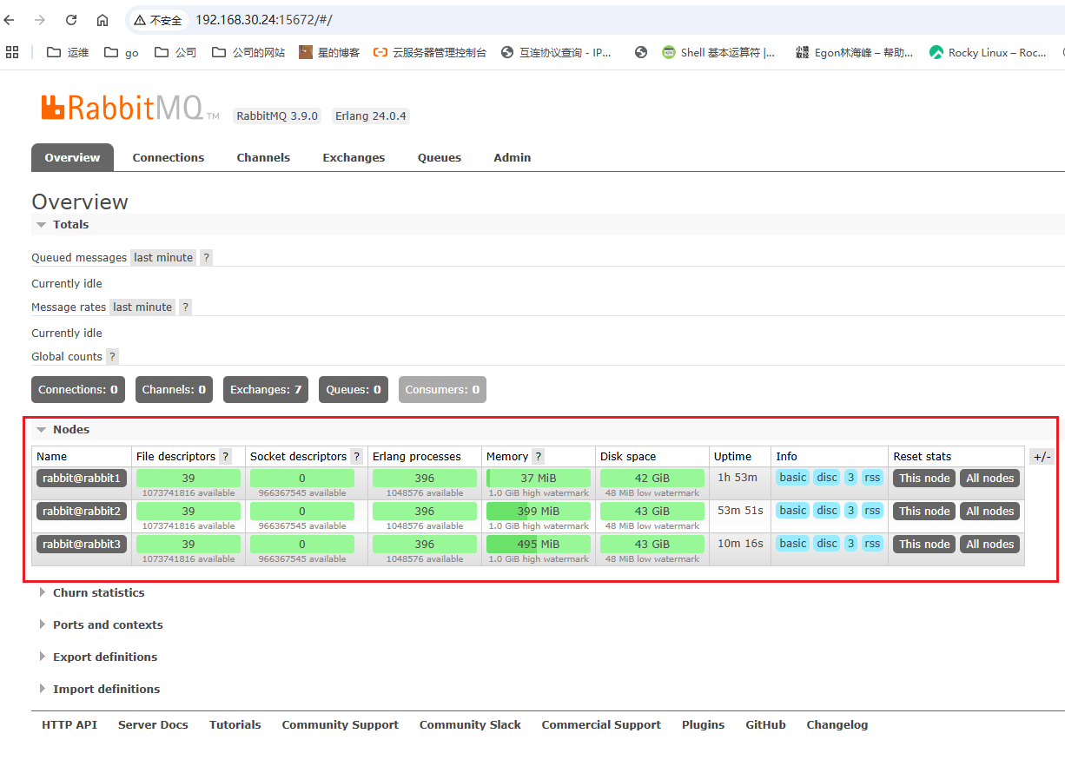The height and width of the screenshot is (773, 1065).
Task: Open the GitHub footer link
Action: [x=765, y=725]
